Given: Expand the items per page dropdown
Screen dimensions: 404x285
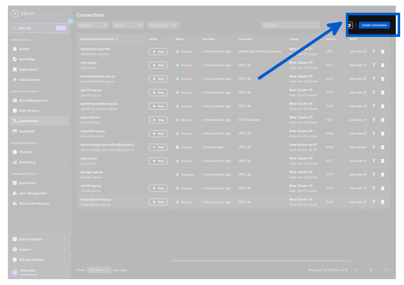Looking at the screenshot, I should tap(99, 270).
